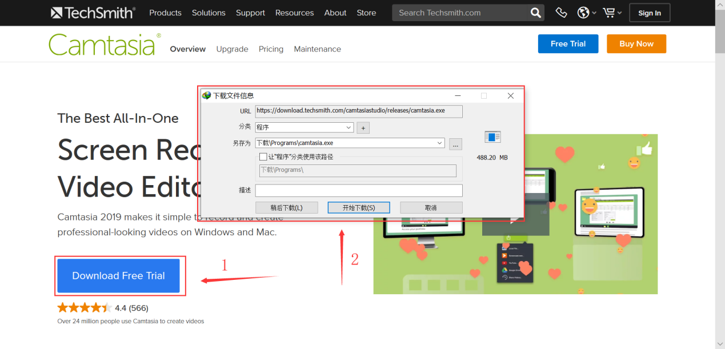Open the phone contact icon
This screenshot has width=725, height=349.
pos(561,13)
